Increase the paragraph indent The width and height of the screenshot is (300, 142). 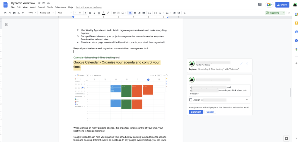179,13
